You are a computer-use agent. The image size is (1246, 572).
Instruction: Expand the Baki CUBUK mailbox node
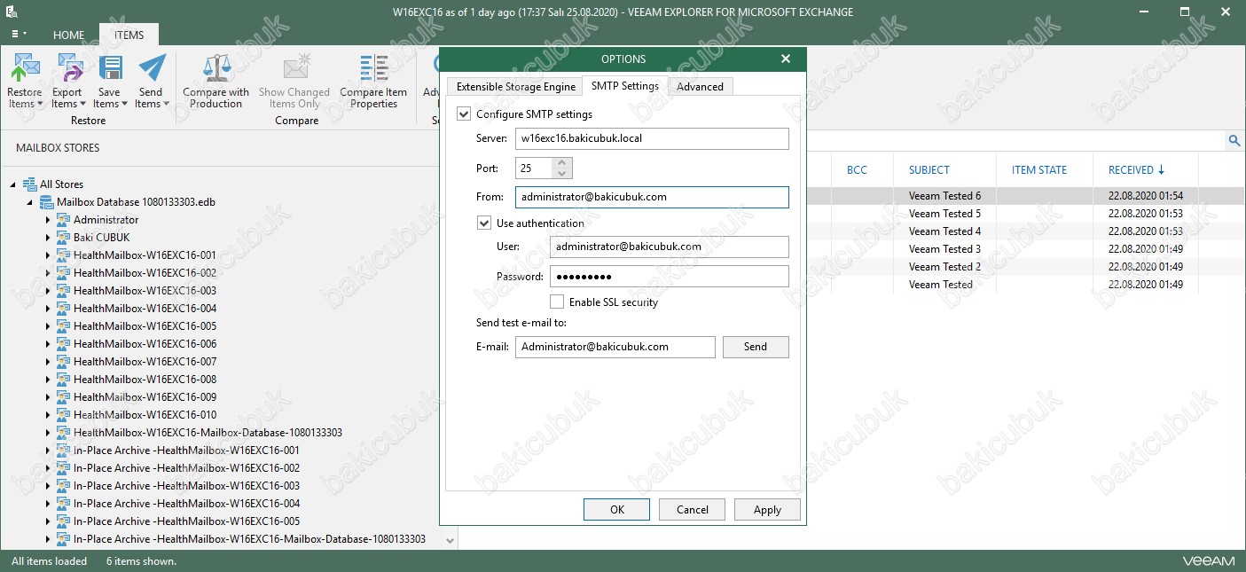(48, 238)
